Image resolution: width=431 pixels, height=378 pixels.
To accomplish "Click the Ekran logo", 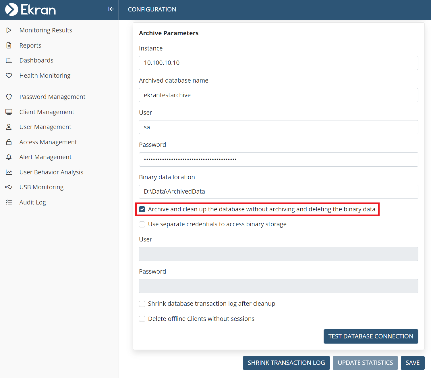I will coord(30,9).
